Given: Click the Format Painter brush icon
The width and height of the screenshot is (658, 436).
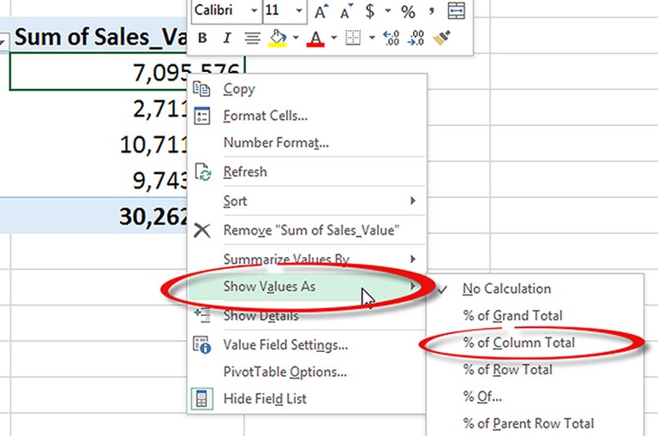Looking at the screenshot, I should (x=441, y=38).
